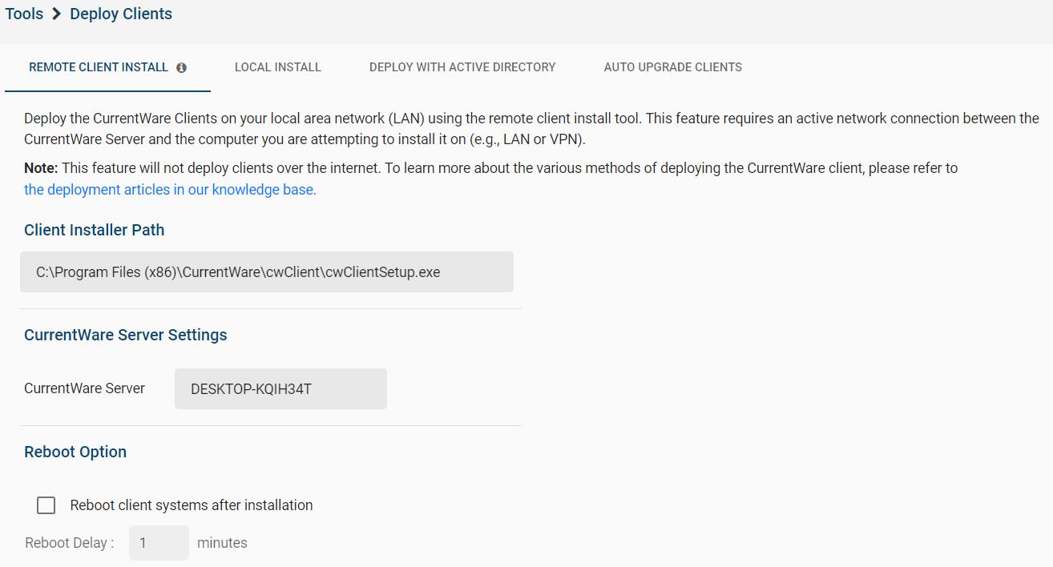Click the breadcrumb chevron separator after Tools

click(x=57, y=14)
